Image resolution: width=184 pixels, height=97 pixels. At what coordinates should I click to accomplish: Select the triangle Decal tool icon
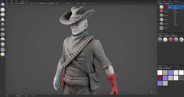[3, 20]
